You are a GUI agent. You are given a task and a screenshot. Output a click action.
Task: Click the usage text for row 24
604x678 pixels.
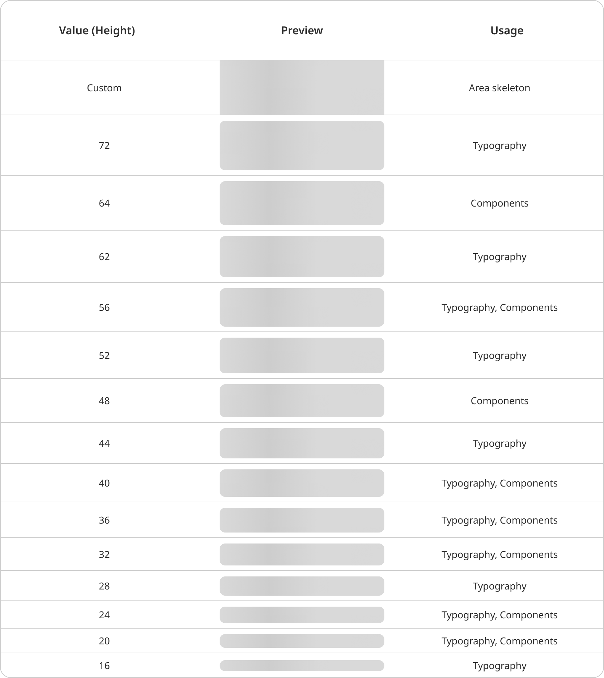point(499,615)
